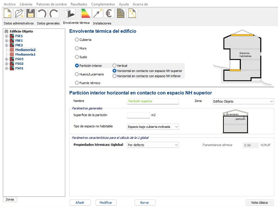Open the energy rating label icon
Screen dimensions: 280x209
(86, 13)
